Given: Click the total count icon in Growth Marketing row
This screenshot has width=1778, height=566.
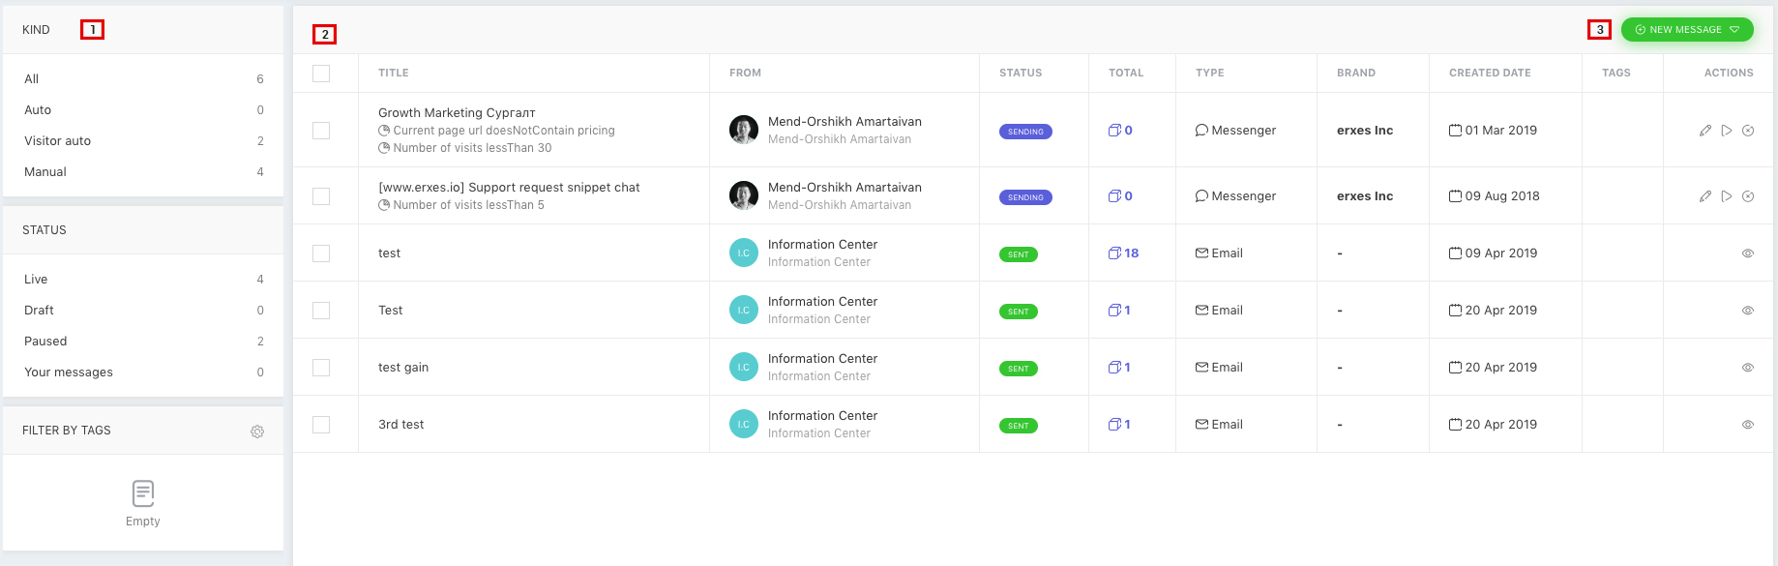Looking at the screenshot, I should point(1114,131).
